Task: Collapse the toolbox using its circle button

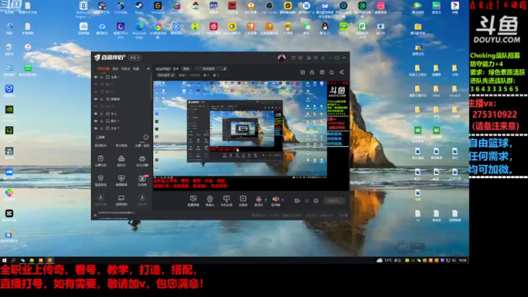Action: (145, 137)
